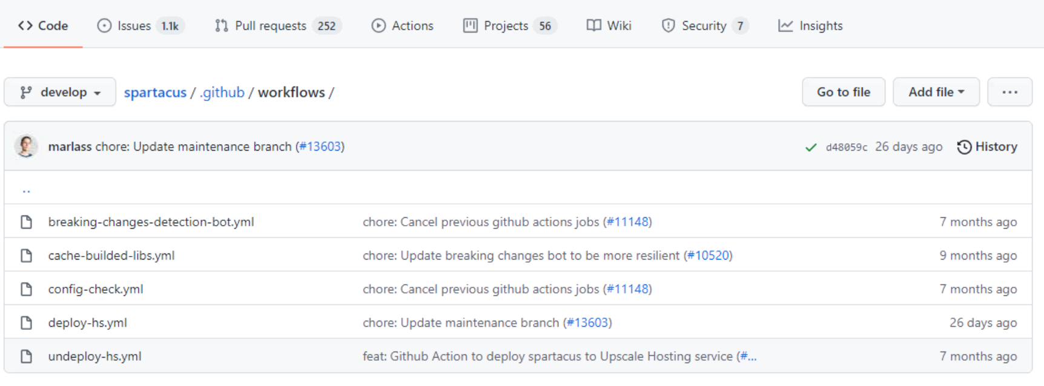Open the spartacus breadcrumb link
The height and width of the screenshot is (386, 1044).
tap(155, 93)
